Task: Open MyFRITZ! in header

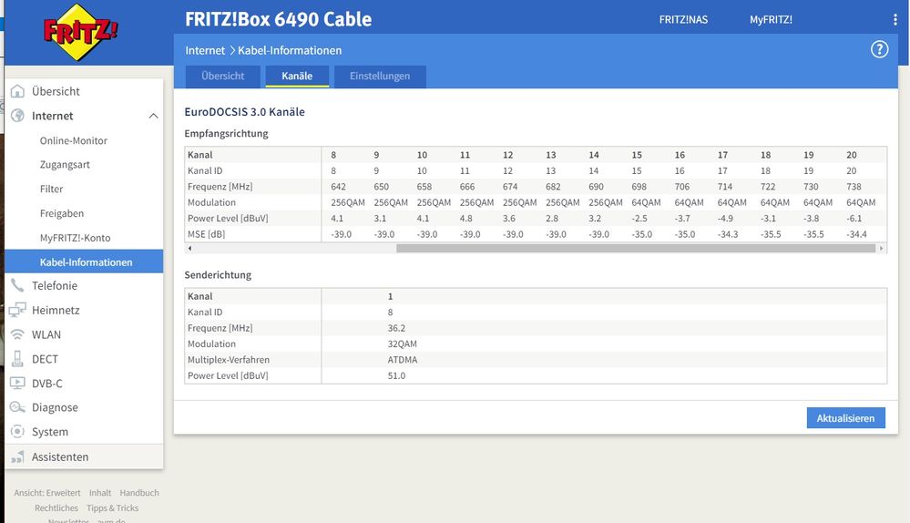Action: 771,19
